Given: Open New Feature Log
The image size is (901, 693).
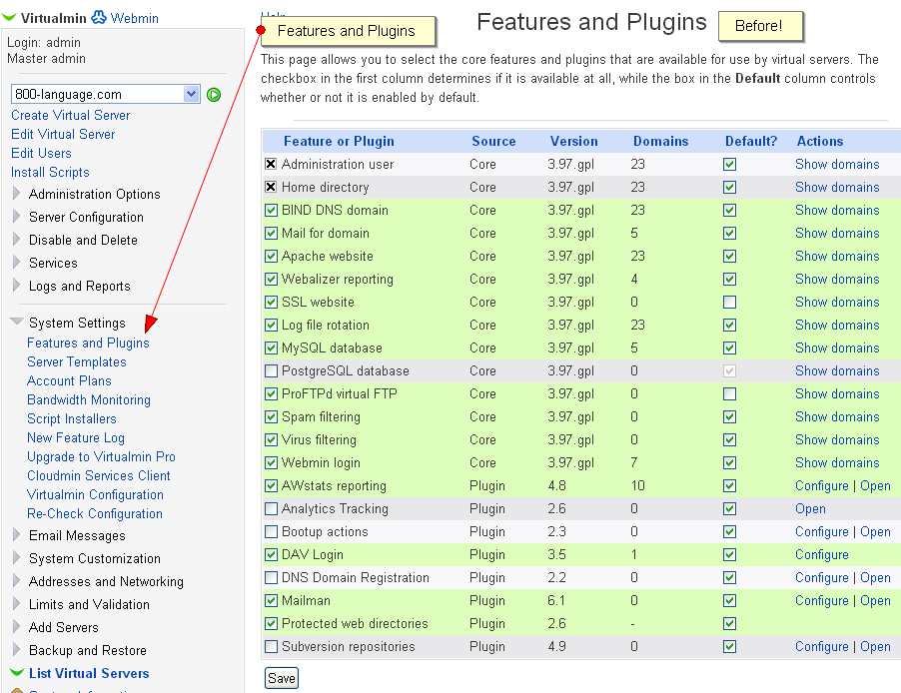Looking at the screenshot, I should coord(75,437).
